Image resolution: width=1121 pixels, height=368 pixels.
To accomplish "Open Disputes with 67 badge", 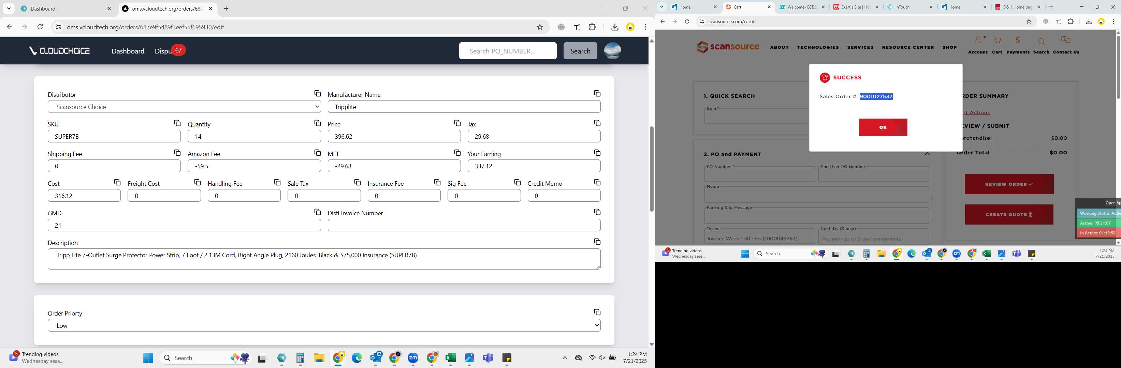I will (170, 51).
